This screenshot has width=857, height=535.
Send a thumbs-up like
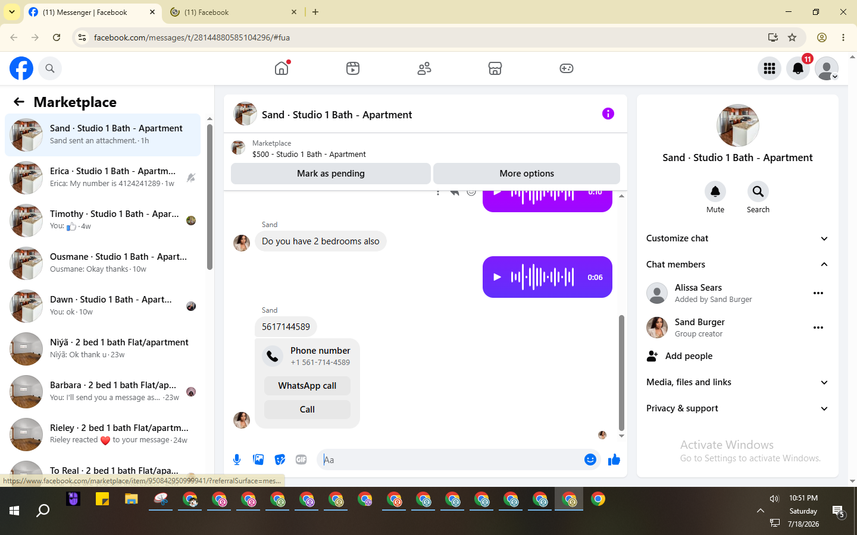614,460
